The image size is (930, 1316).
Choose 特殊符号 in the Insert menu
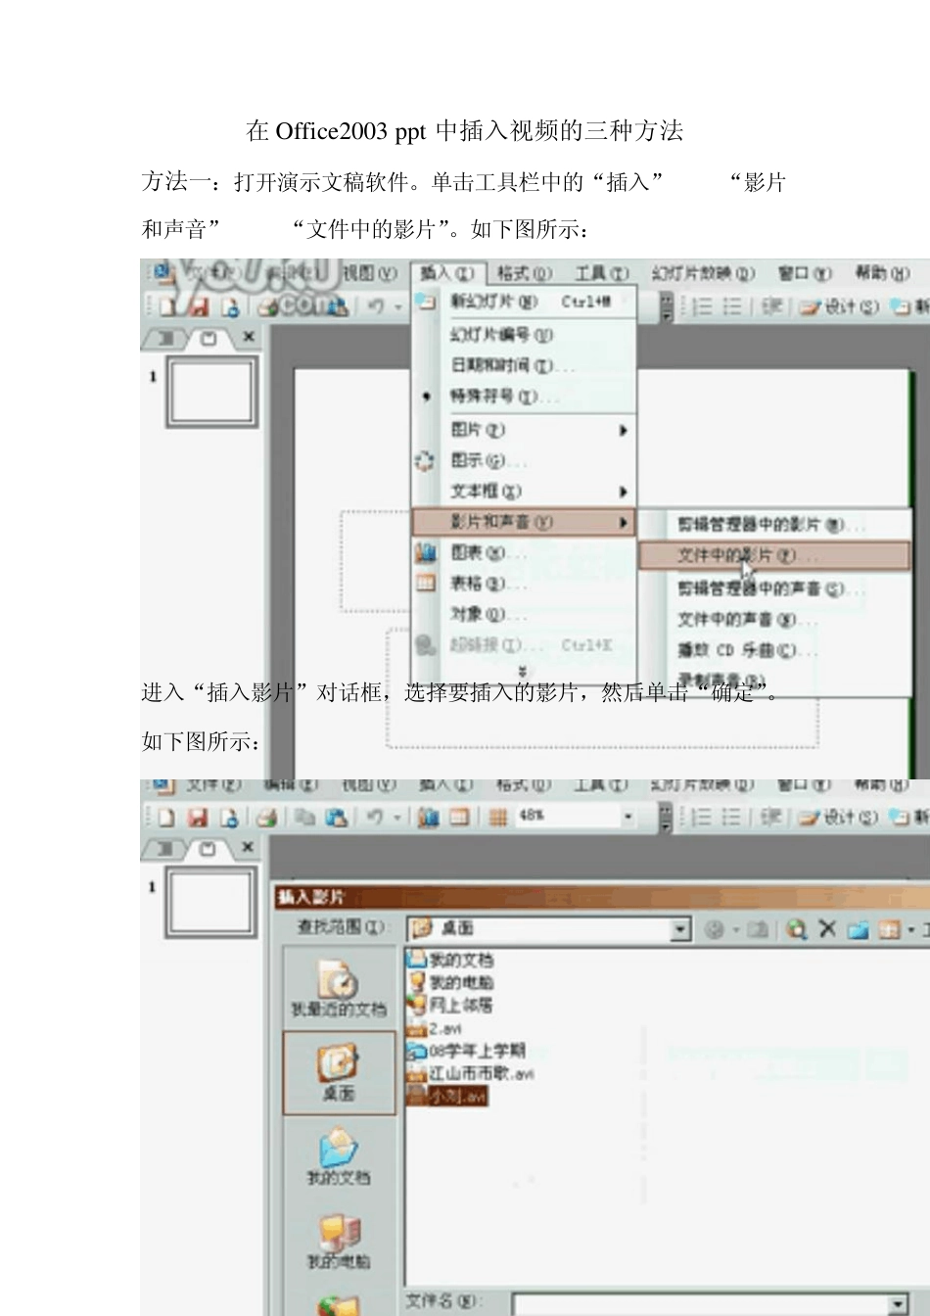[x=524, y=397]
